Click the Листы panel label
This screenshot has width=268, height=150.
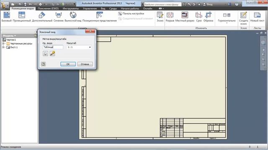257,28
